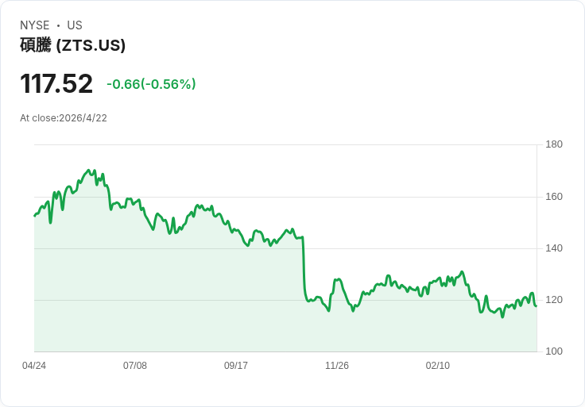This screenshot has width=585, height=407.
Task: Click the 04/24 date label
Action: click(x=34, y=366)
